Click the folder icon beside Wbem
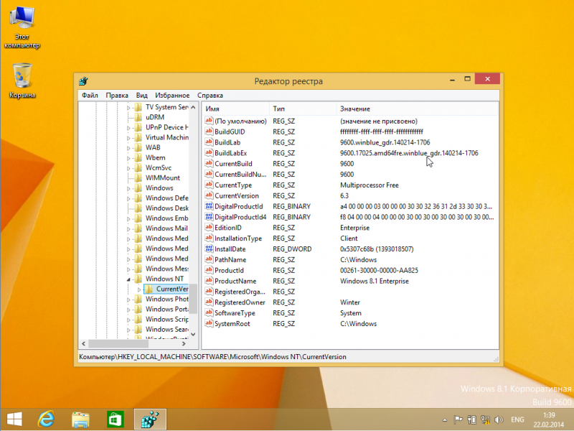Viewport: 574px width, 431px height. click(x=138, y=157)
